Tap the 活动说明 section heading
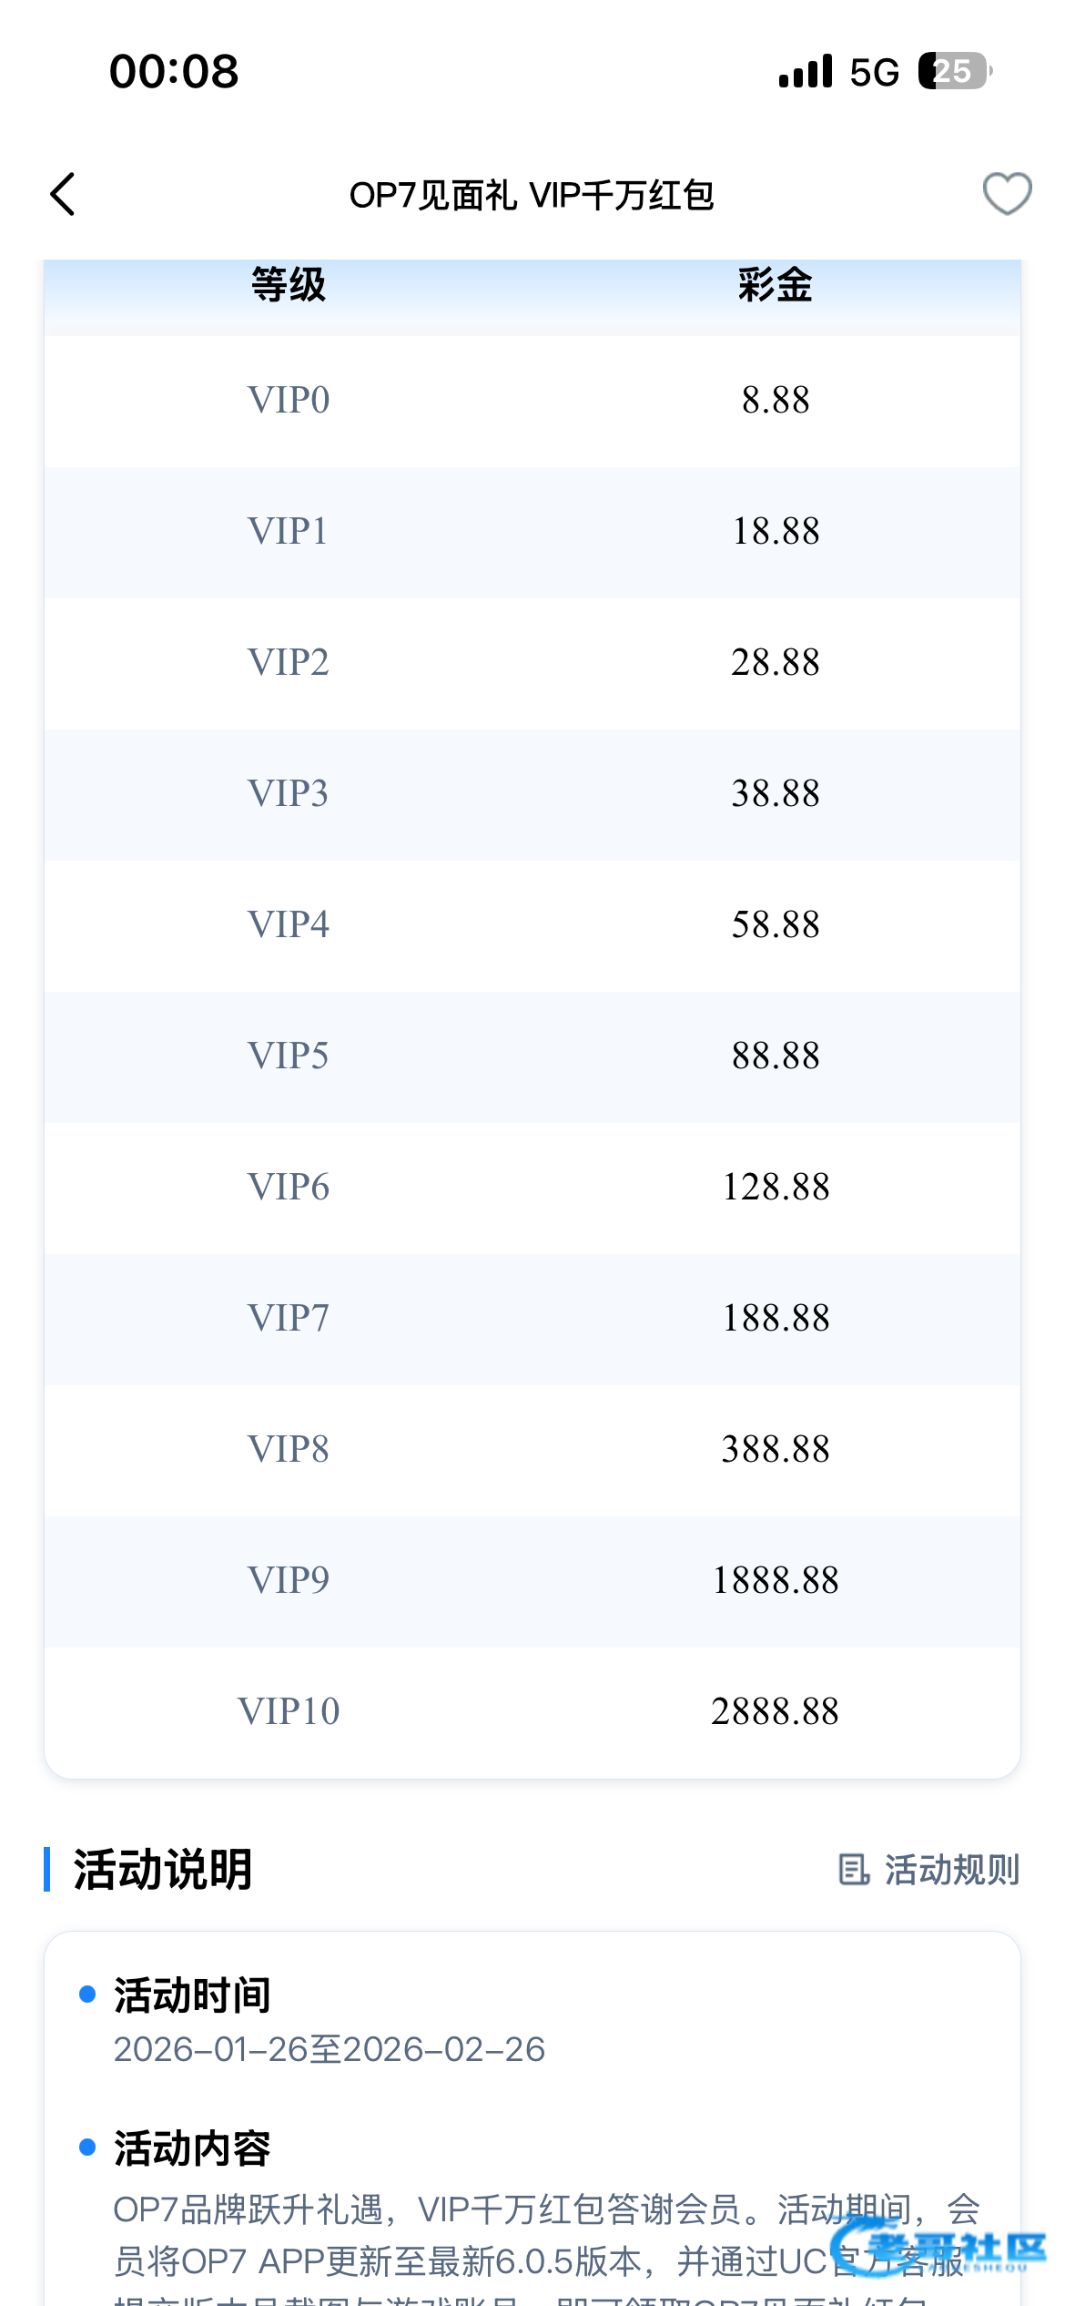Image resolution: width=1065 pixels, height=2306 pixels. pyautogui.click(x=162, y=1870)
